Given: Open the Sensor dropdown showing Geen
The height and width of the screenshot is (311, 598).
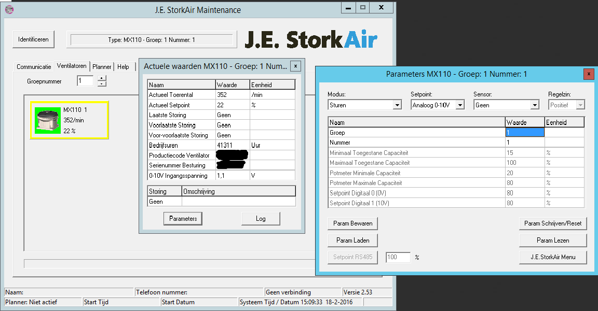Looking at the screenshot, I should [x=507, y=105].
